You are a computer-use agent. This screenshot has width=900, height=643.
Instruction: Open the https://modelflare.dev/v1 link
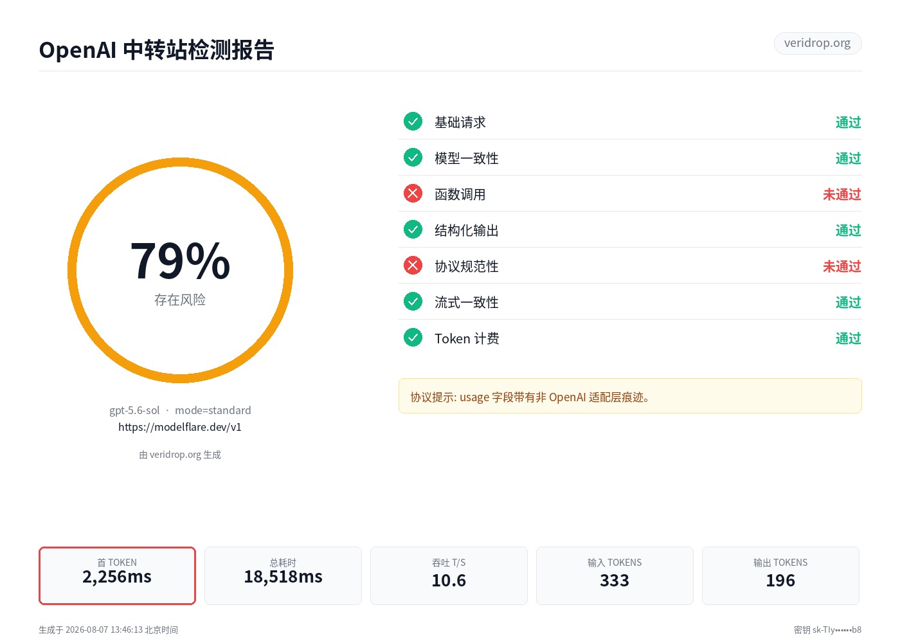click(x=180, y=427)
